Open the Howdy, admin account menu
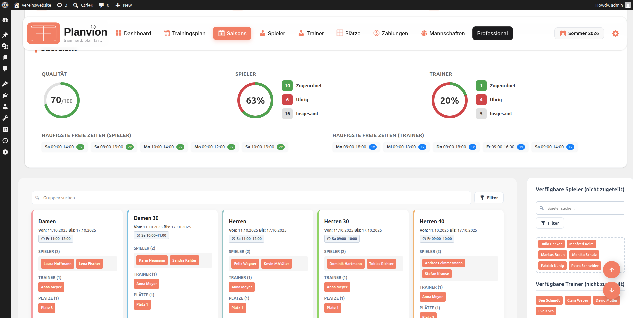 pyautogui.click(x=613, y=5)
